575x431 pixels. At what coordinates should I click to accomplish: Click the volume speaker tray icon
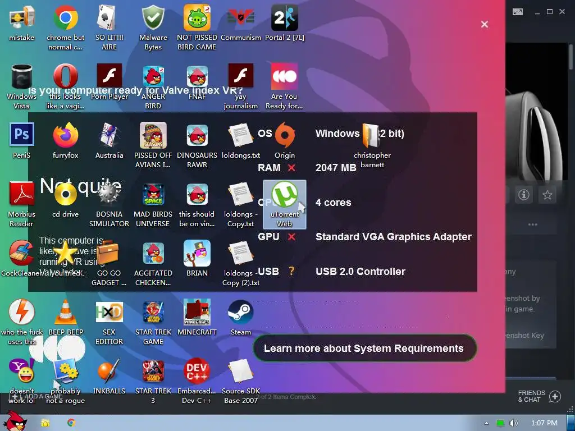point(513,423)
